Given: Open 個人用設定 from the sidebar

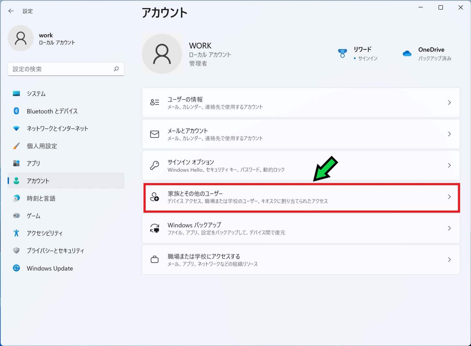Looking at the screenshot, I should click(42, 146).
